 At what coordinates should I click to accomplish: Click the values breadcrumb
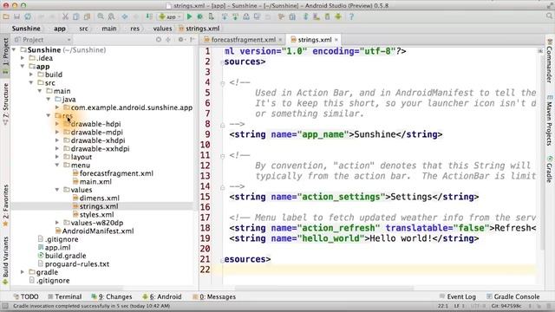pos(162,29)
